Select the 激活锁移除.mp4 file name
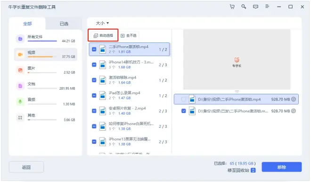This screenshot has height=182, width=311. click(123, 78)
